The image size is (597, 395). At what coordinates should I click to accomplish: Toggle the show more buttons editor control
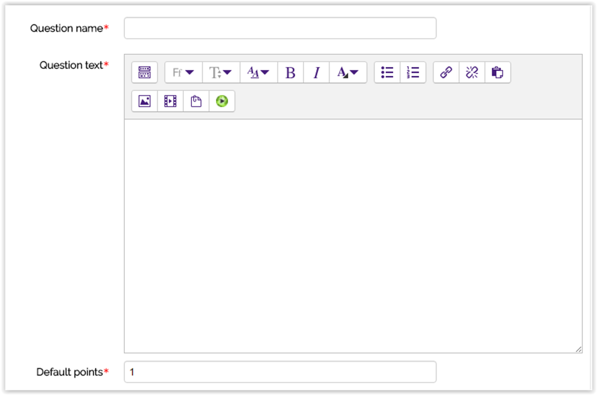[x=144, y=72]
